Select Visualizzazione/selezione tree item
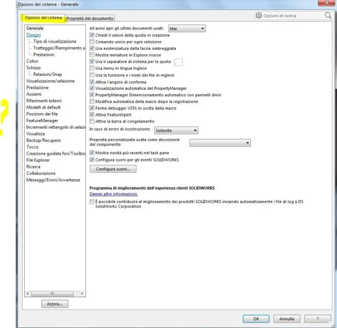 point(51,81)
